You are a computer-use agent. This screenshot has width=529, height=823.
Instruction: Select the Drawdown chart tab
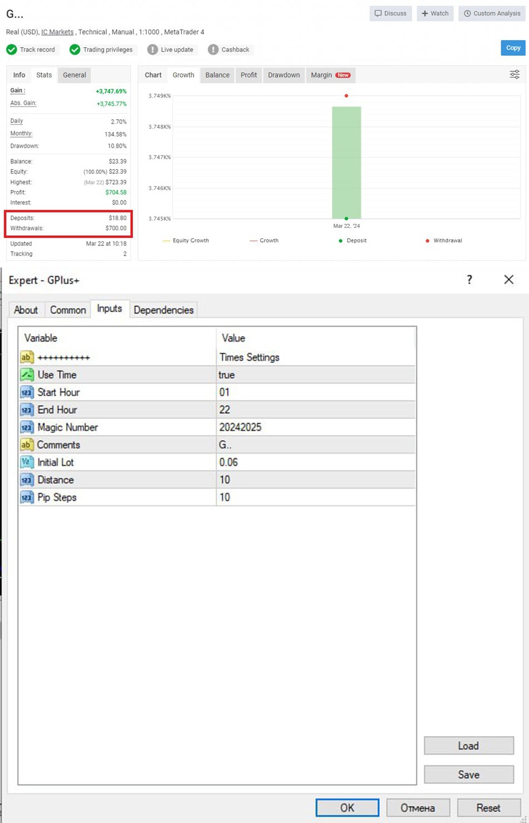(x=284, y=75)
